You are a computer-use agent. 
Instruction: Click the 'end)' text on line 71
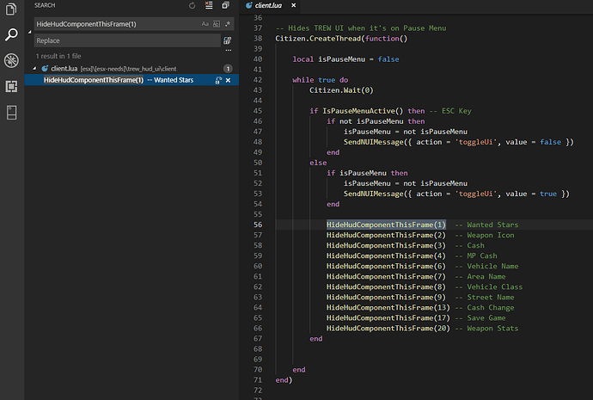(284, 380)
